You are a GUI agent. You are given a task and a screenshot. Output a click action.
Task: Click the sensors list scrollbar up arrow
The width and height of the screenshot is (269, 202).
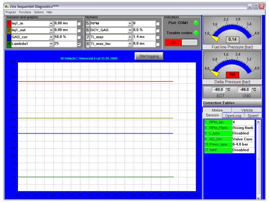(258, 122)
